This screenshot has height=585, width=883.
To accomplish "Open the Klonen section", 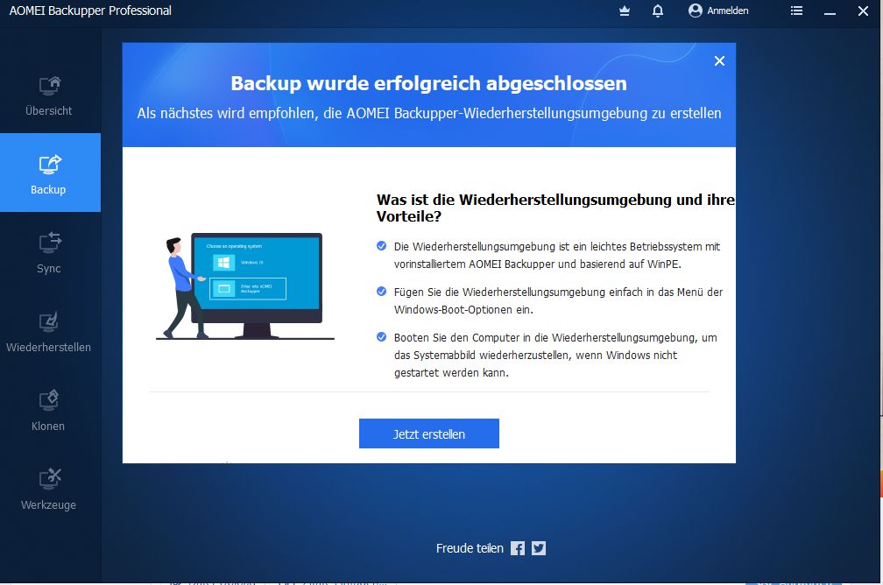I will pos(50,409).
